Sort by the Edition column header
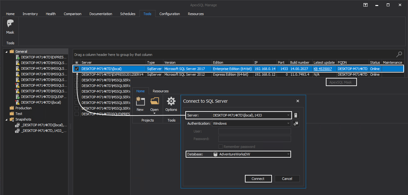This screenshot has height=195, width=408. pyautogui.click(x=232, y=62)
